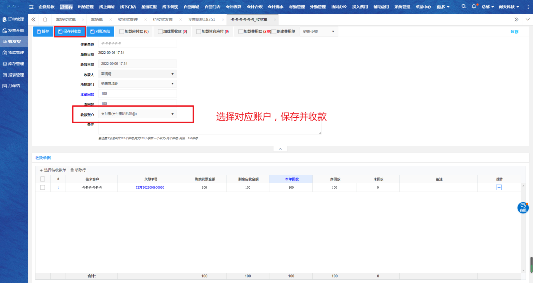Click the hamburger menu icon

(x=31, y=7)
